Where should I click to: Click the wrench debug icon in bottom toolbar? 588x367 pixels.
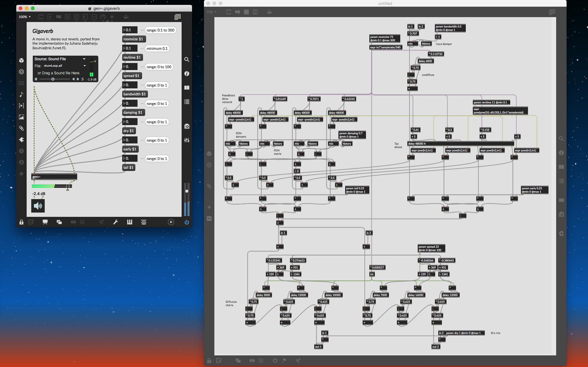click(x=115, y=222)
